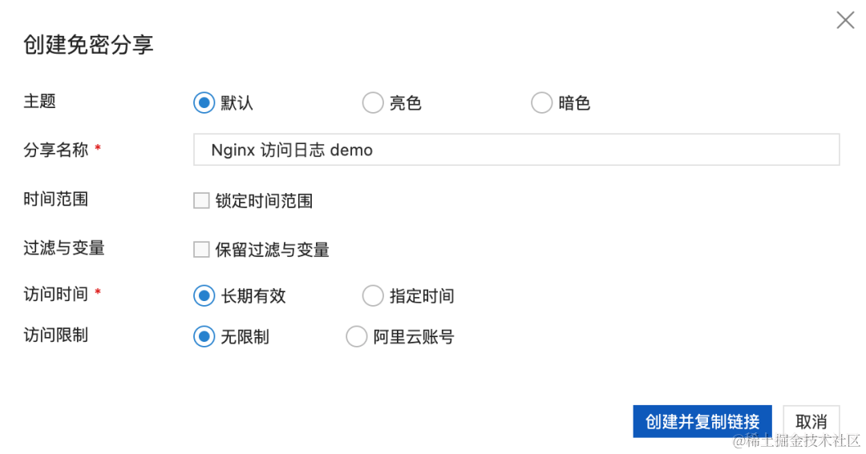Click the 分享名称 field label
This screenshot has width=866, height=454.
(56, 150)
